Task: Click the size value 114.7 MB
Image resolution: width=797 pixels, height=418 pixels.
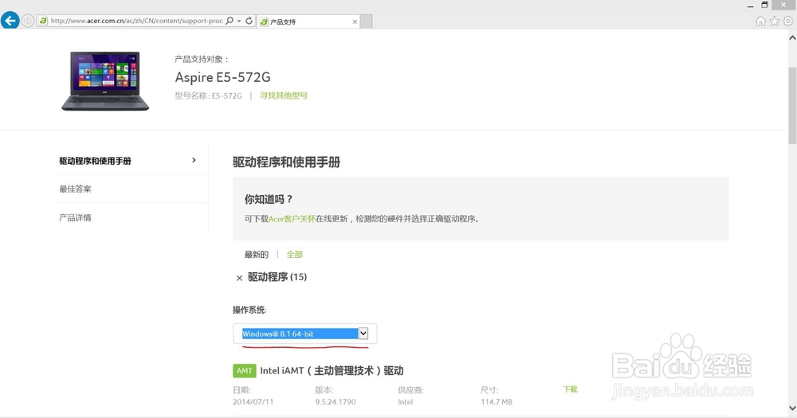Action: (x=497, y=402)
